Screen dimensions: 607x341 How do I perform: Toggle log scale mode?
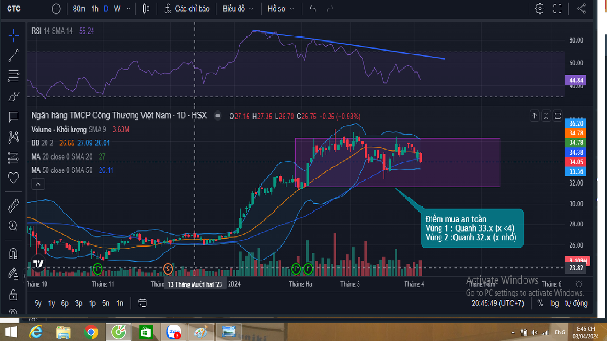tap(554, 303)
